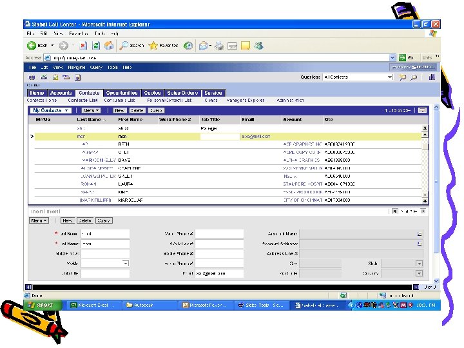Click the Site Map icon at far right
Screen dimensions: 464x348
tap(432, 77)
